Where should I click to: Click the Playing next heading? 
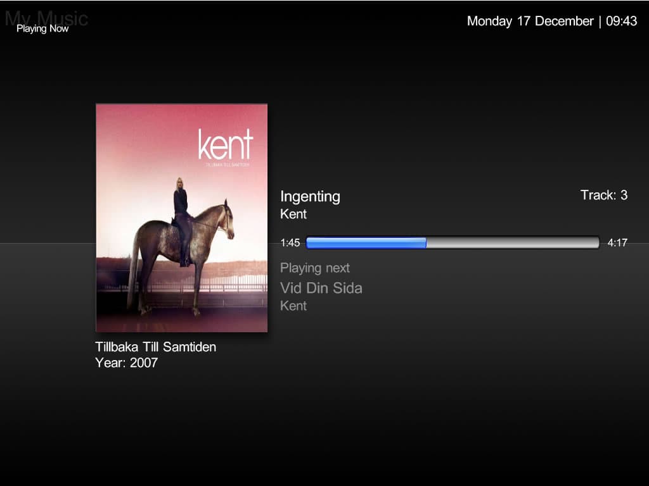(x=315, y=268)
